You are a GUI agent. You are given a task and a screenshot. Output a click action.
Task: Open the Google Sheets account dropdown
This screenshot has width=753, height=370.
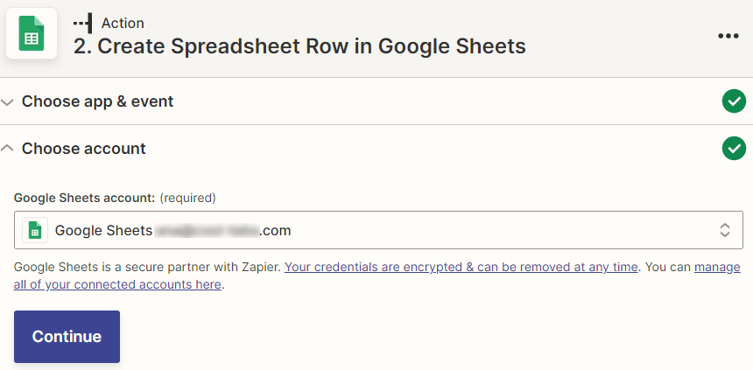pos(378,230)
